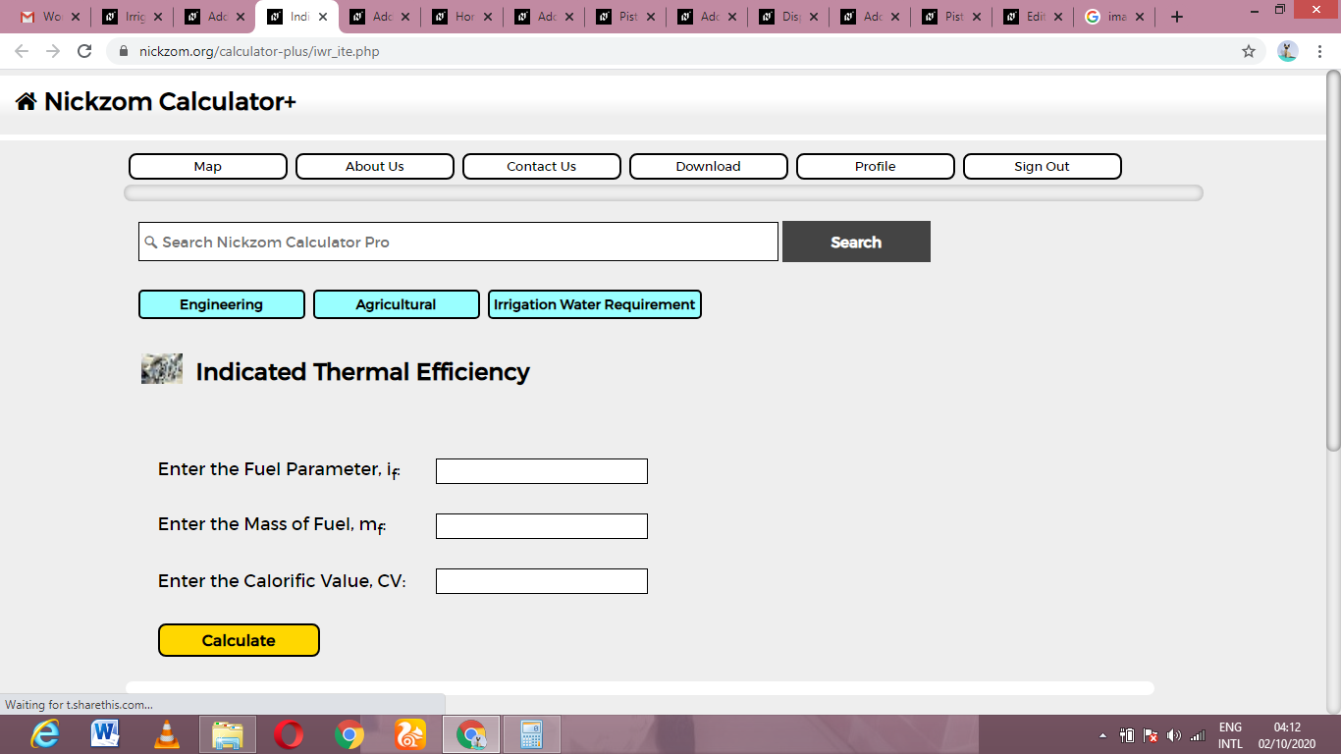The image size is (1341, 754).
Task: Bookmark this page with the star icon
Action: (1249, 51)
